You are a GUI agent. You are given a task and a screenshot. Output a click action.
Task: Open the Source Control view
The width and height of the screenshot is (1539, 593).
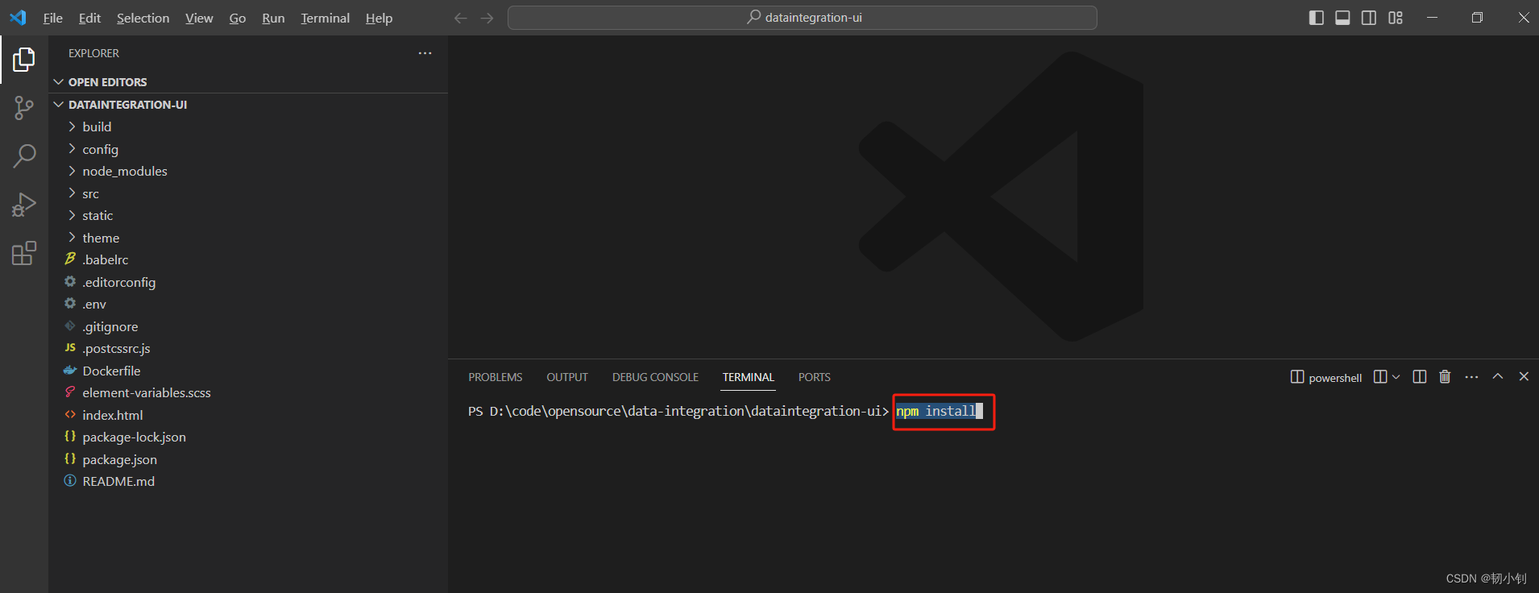(24, 108)
